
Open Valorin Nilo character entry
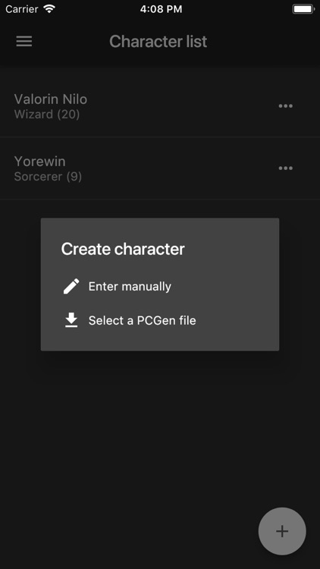click(x=160, y=106)
